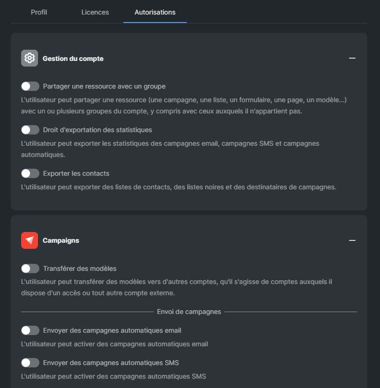Click the Gestion du compte section title
Image resolution: width=380 pixels, height=388 pixels.
click(x=73, y=58)
